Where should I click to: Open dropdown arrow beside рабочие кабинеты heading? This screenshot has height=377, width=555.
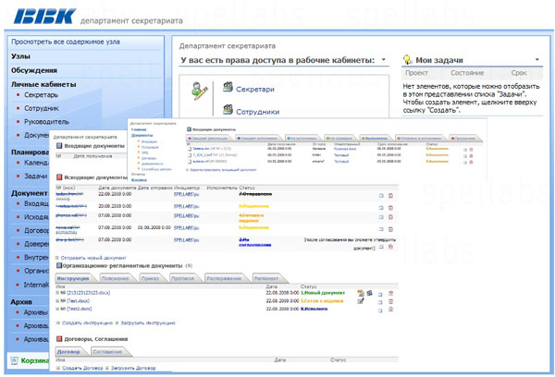click(x=383, y=60)
